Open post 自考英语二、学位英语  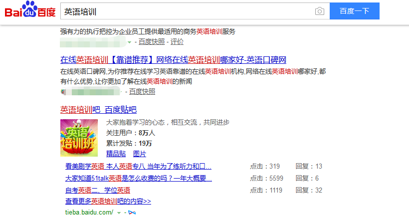point(98,191)
